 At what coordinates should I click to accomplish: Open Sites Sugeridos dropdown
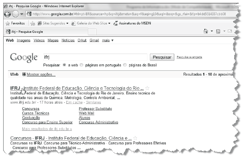(x=53, y=23)
